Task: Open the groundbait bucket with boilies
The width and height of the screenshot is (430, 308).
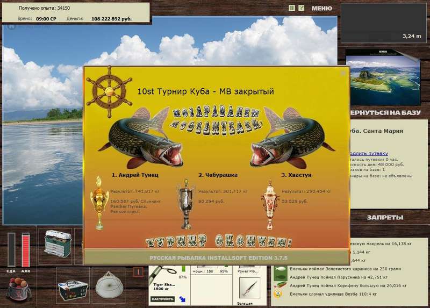Action: 19,289
